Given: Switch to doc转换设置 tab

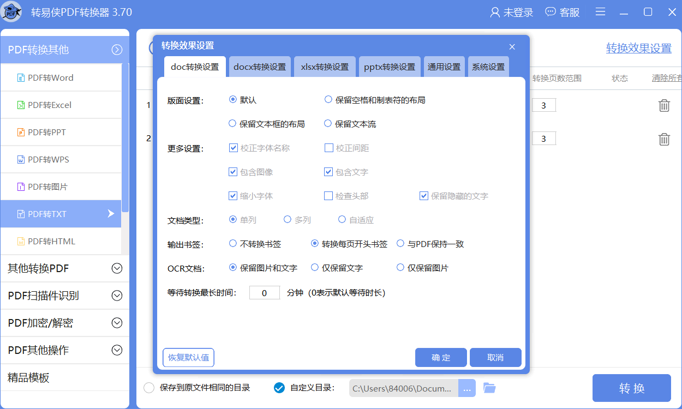Looking at the screenshot, I should (195, 67).
